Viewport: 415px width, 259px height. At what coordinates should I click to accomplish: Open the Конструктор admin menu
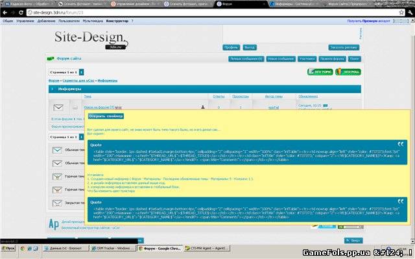tap(117, 21)
